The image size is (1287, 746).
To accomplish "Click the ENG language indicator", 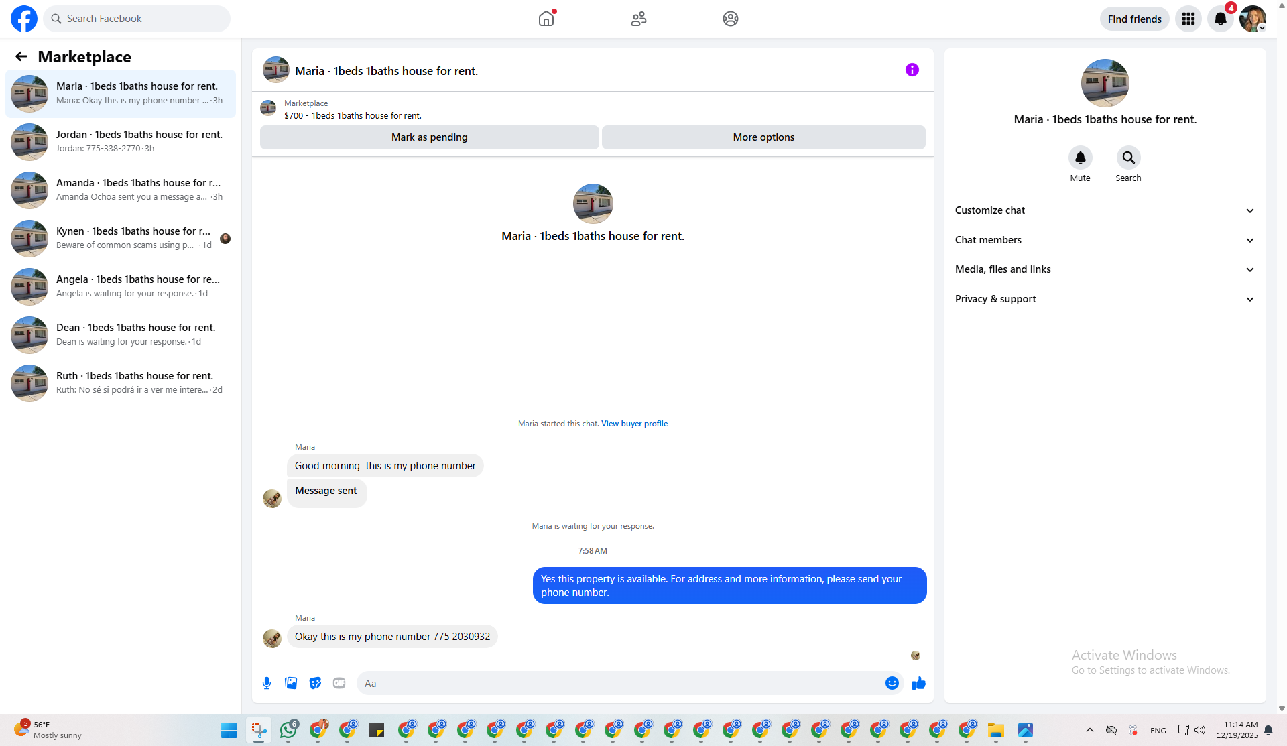I will click(1158, 731).
